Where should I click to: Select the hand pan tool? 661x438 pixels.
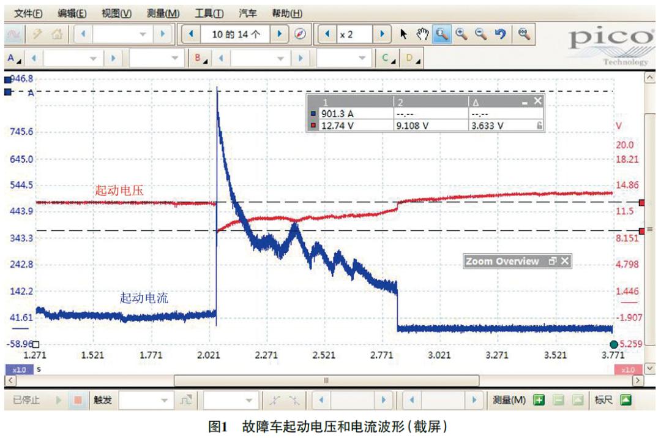click(422, 34)
